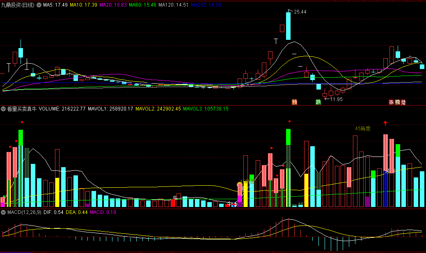Click the 11.95 low price marker
426x253 pixels.
pyautogui.click(x=337, y=99)
